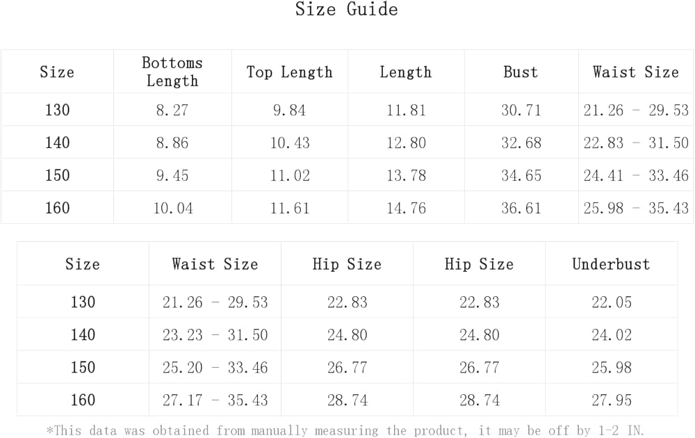The width and height of the screenshot is (695, 438).
Task: Click the manual measurement disclaimer footnote
Action: 346,430
